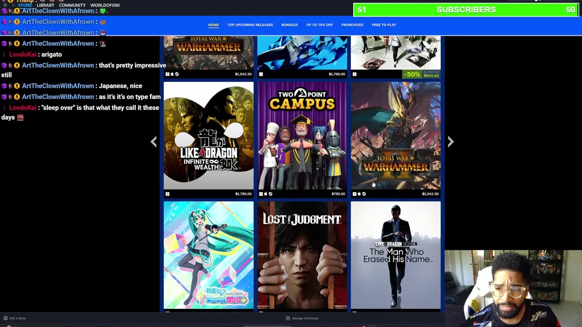Click the SteamOS icon under Two Point Campus
The width and height of the screenshot is (582, 327).
point(270,194)
